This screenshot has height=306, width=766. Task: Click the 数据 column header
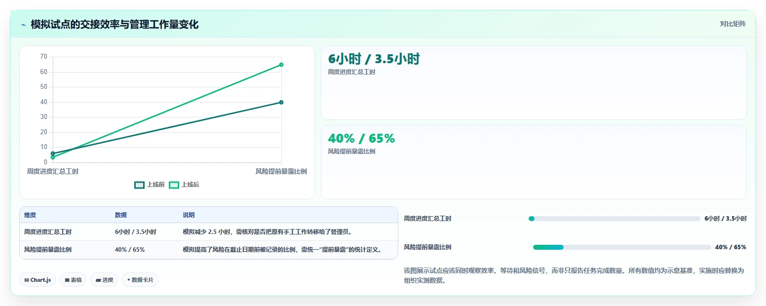tap(121, 215)
